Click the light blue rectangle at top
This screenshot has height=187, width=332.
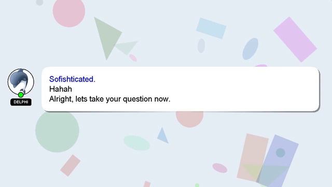click(211, 28)
